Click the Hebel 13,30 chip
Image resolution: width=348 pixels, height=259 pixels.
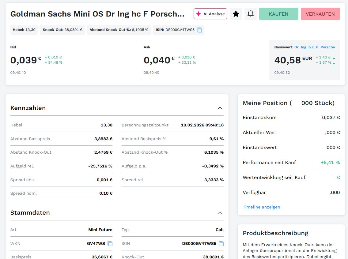(x=24, y=30)
